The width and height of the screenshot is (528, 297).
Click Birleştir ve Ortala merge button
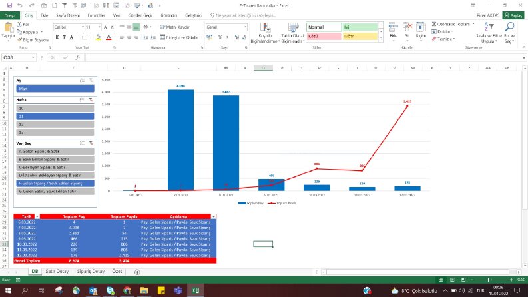(x=179, y=37)
